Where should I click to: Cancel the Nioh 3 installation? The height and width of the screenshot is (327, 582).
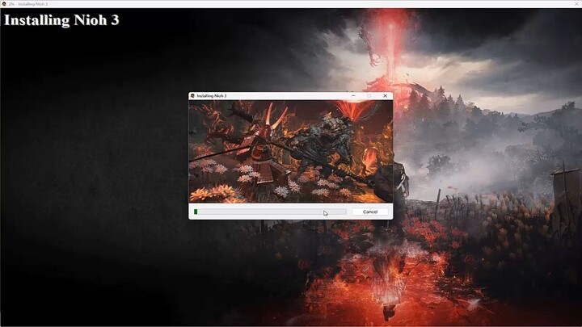coord(369,212)
